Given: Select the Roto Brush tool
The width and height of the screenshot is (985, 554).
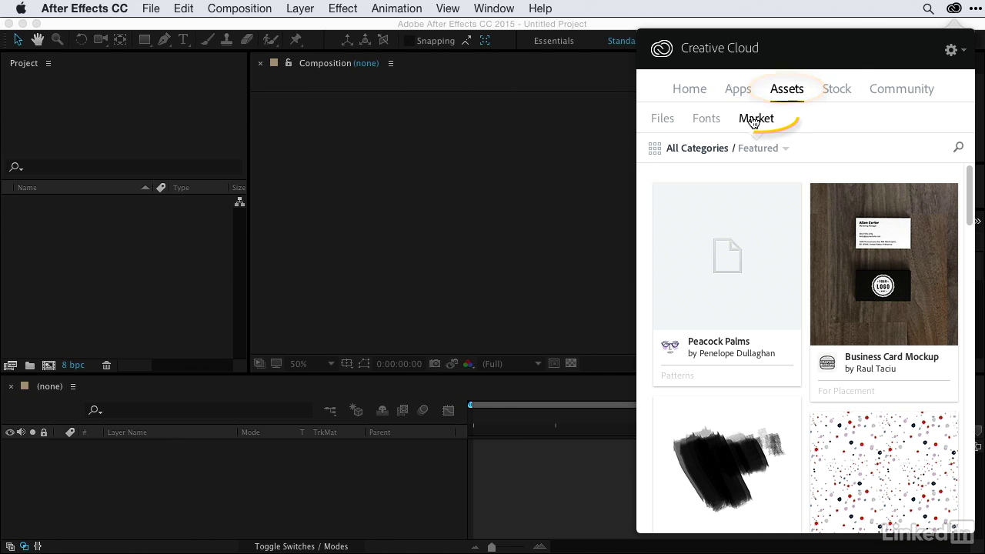Looking at the screenshot, I should click(270, 40).
